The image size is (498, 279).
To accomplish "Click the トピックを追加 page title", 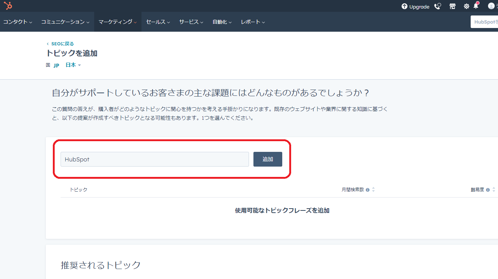I will click(x=72, y=53).
